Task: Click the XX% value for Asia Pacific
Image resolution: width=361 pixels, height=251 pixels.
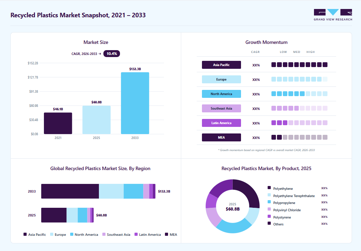Action: pos(256,65)
